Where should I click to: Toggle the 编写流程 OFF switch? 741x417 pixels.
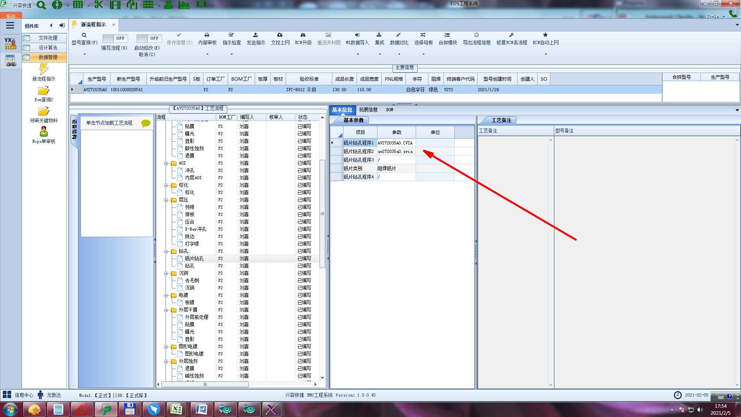click(x=115, y=38)
